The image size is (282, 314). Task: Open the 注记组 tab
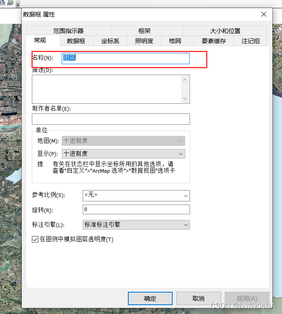pos(251,41)
